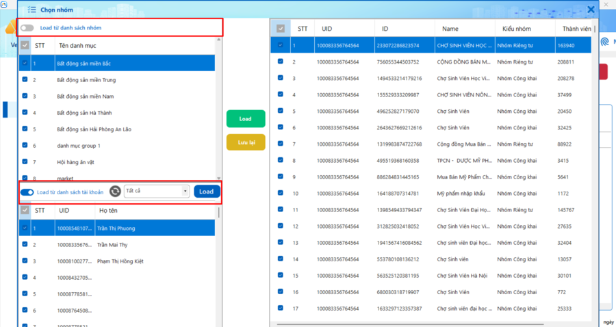Viewport: 616px width, 327px height.
Task: Select group 'CỘNG ĐỒNG BÁN M...' row
Action: tap(431, 62)
